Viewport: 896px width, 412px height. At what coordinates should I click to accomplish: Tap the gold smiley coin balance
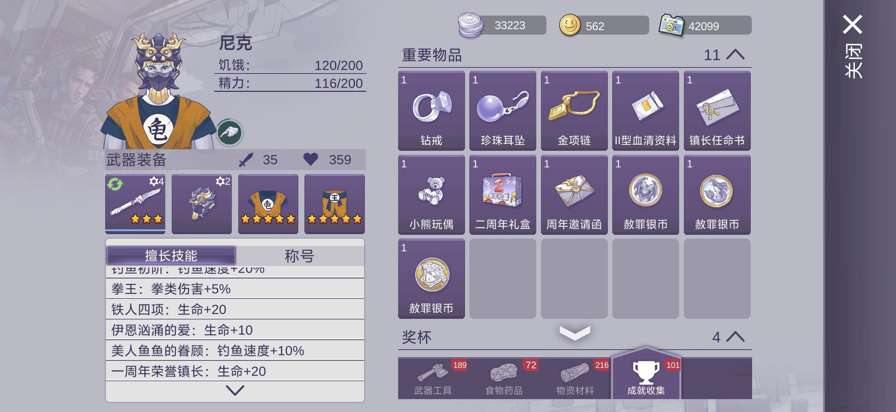(x=604, y=25)
